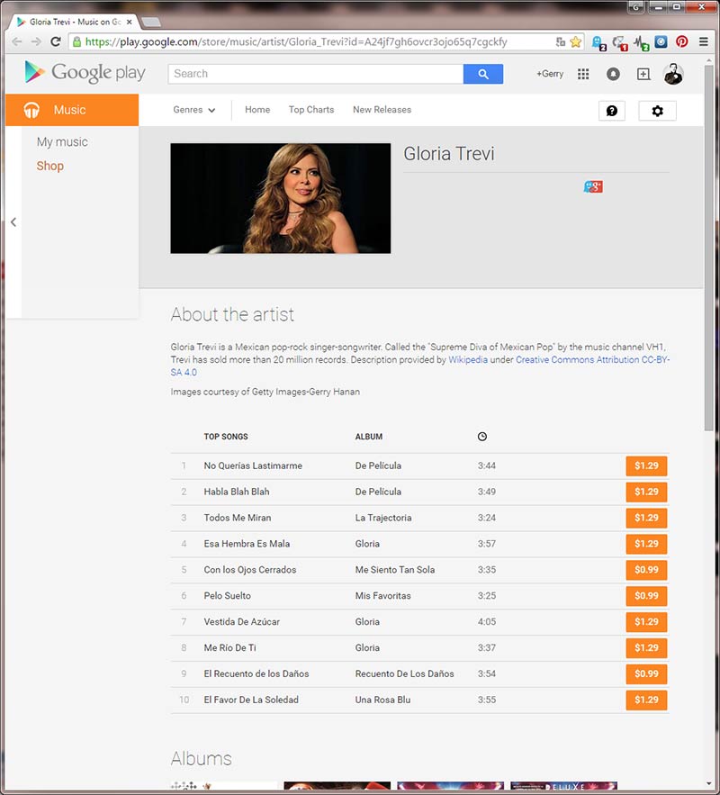Viewport: 720px width, 795px height.
Task: Click the Gloria Trevi artist photo
Action: pyautogui.click(x=281, y=198)
